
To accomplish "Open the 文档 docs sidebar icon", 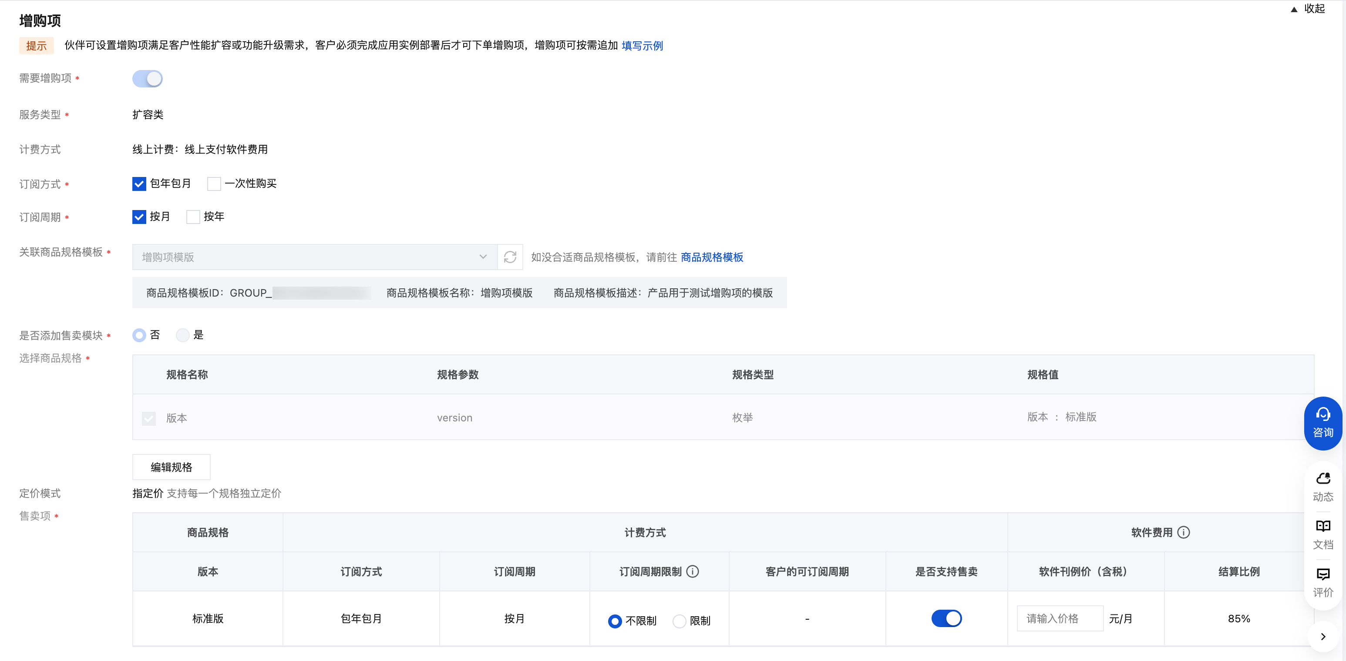I will coord(1322,534).
